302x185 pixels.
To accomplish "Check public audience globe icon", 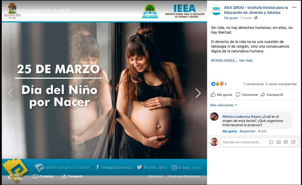I will point(256,18).
